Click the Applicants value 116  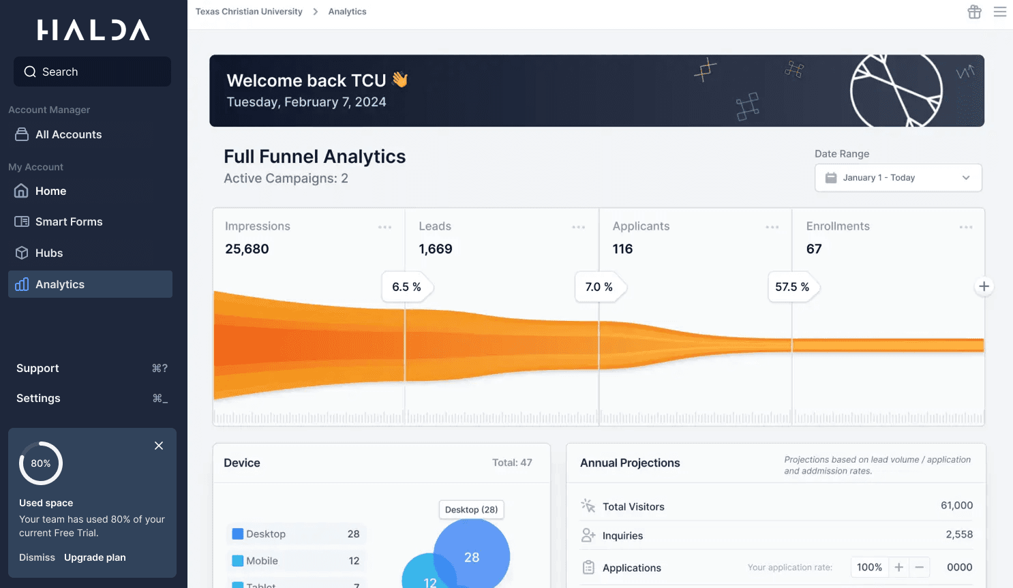click(x=622, y=249)
